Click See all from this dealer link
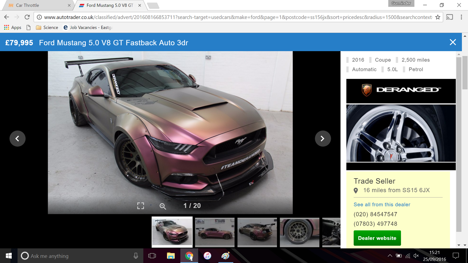Image resolution: width=468 pixels, height=263 pixels. pos(382,205)
